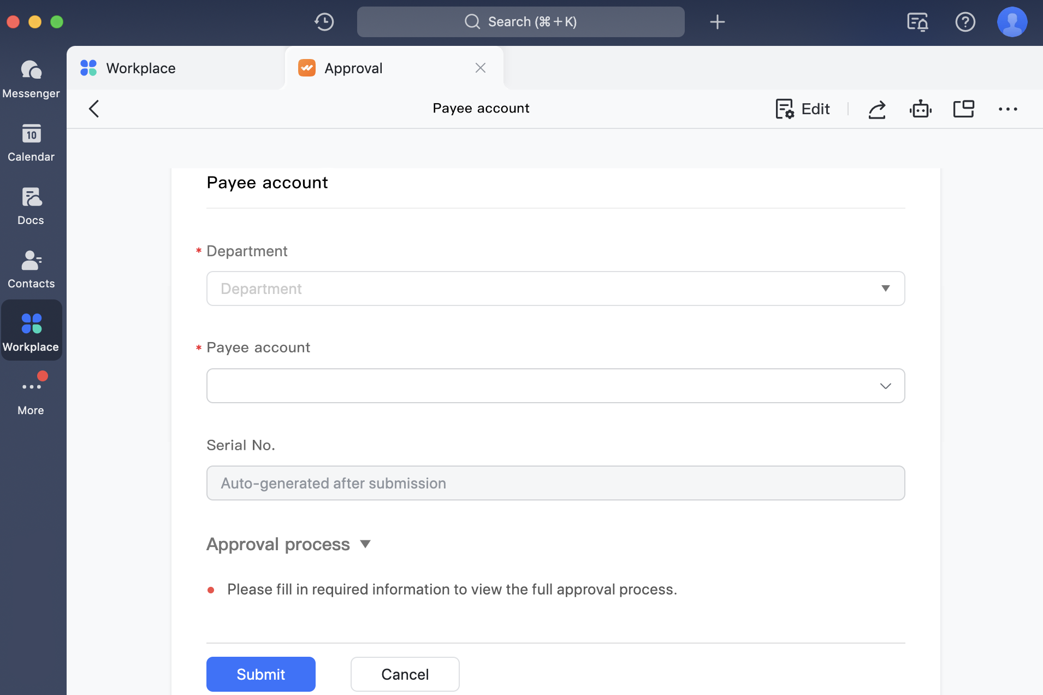Image resolution: width=1043 pixels, height=695 pixels.
Task: Collapse the Approval process section
Action: [365, 544]
